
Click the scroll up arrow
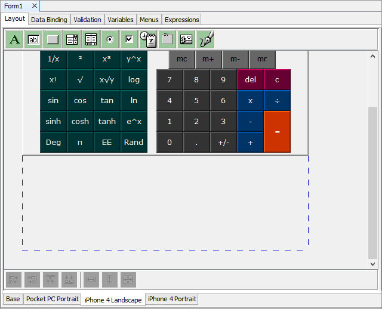(373, 57)
